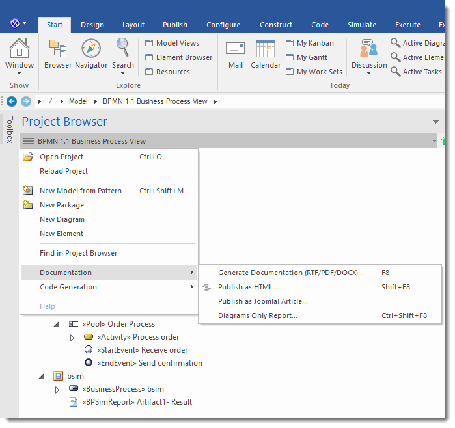Select Generate Documentation (RTF/PDF/DOCX) menu item
The image size is (455, 428).
(x=291, y=273)
